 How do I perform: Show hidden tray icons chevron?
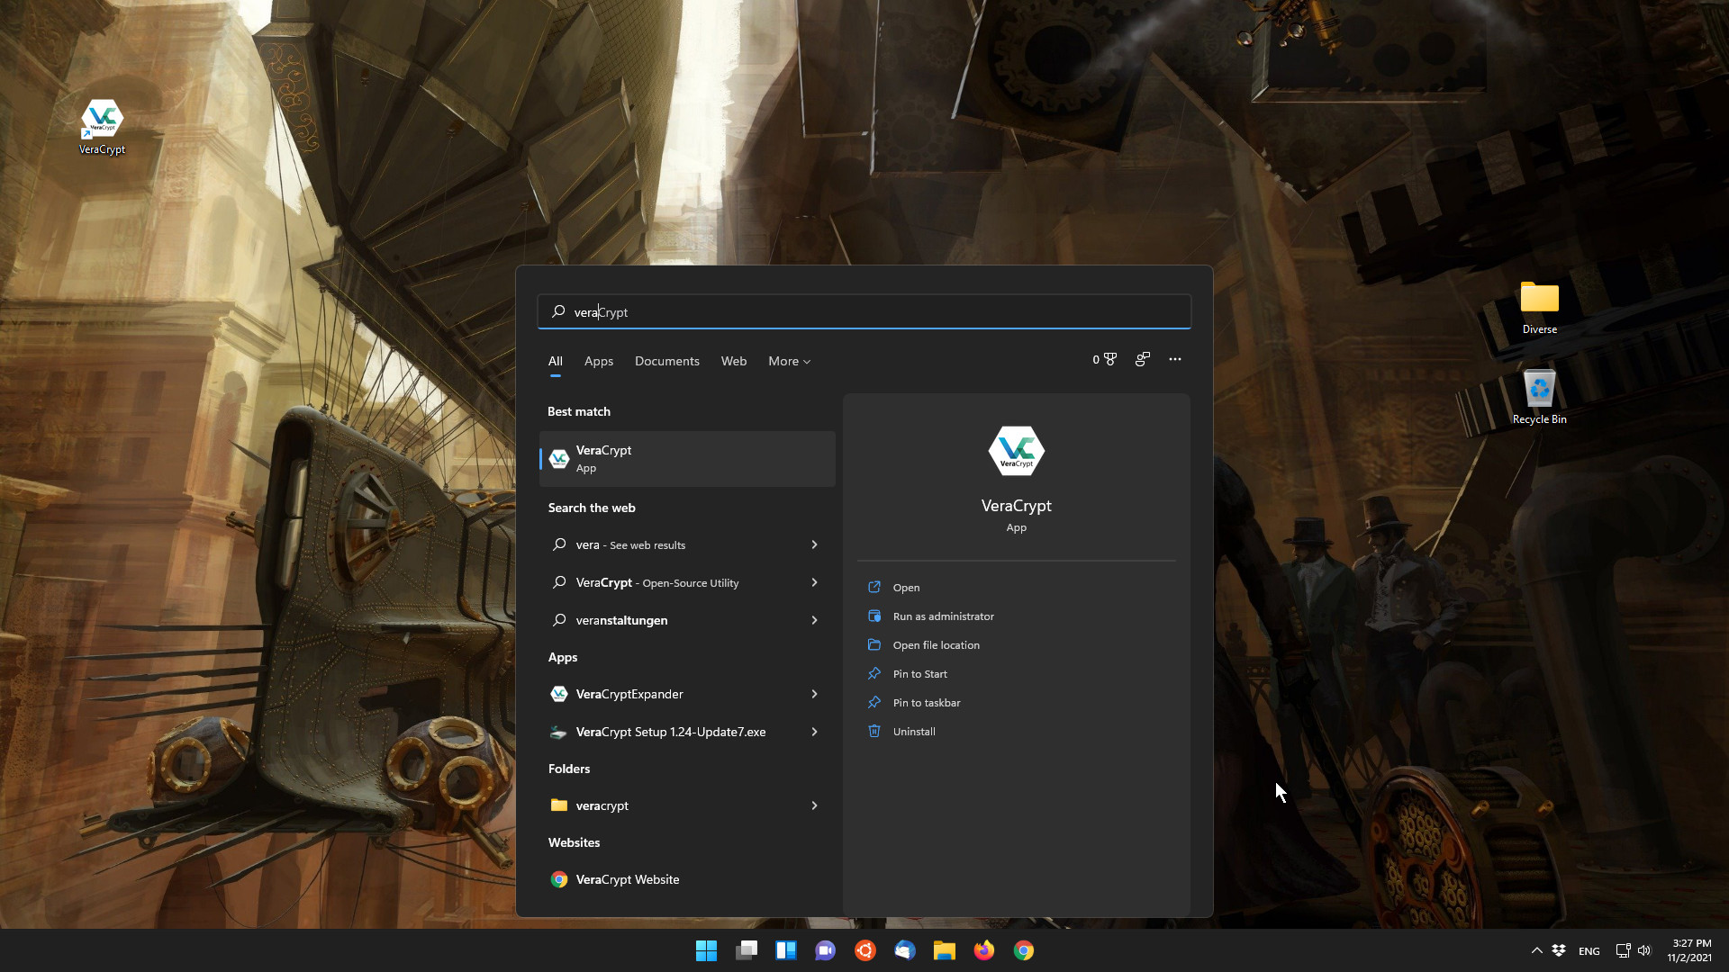coord(1536,950)
